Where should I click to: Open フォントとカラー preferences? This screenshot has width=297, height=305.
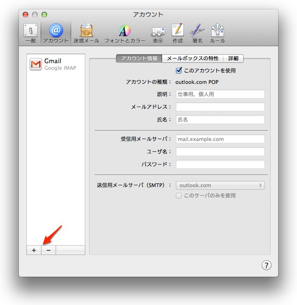(124, 33)
